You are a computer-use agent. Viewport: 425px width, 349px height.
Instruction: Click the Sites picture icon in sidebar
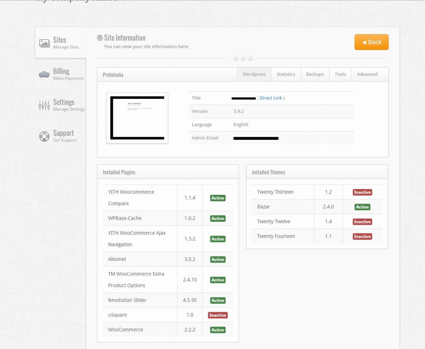[44, 43]
